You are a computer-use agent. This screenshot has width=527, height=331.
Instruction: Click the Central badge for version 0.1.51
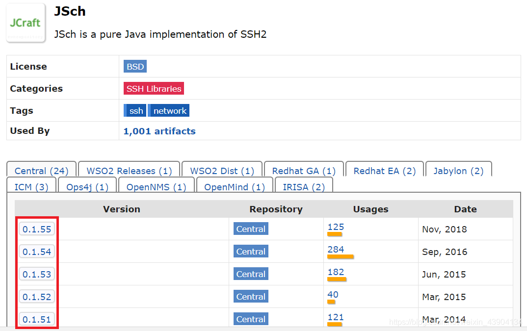tap(251, 319)
